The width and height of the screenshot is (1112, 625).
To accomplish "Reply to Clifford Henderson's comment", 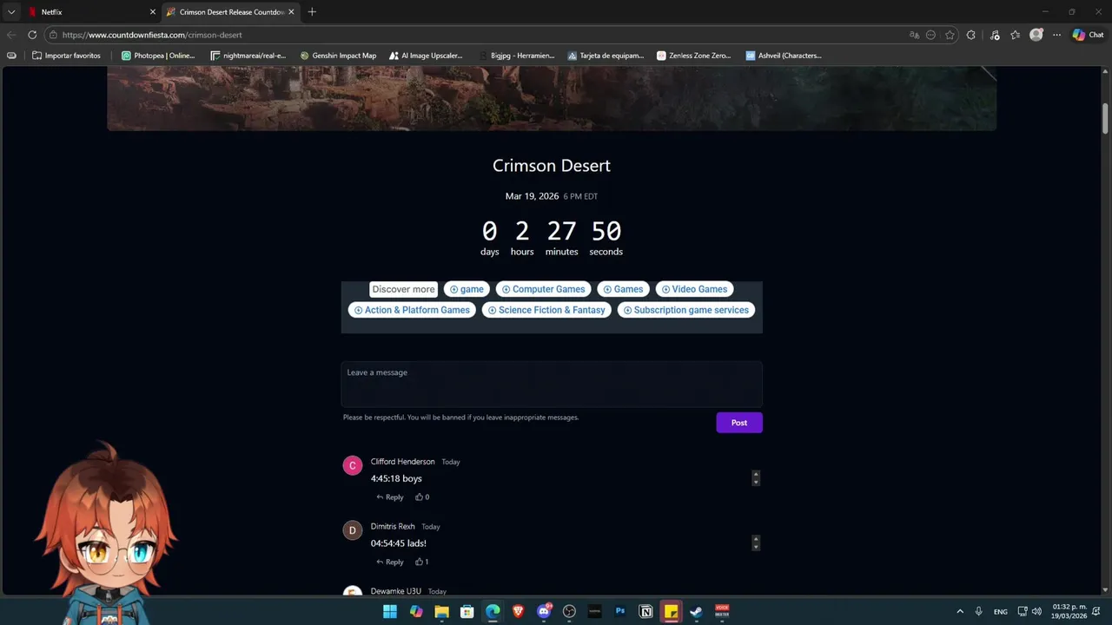I will 390,497.
